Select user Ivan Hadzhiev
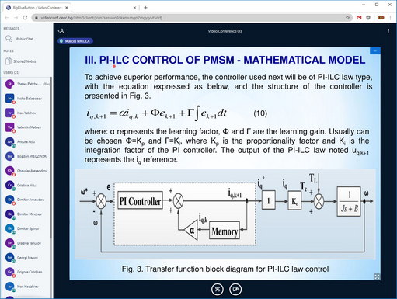Viewport: 397px width, 299px height. (26, 287)
